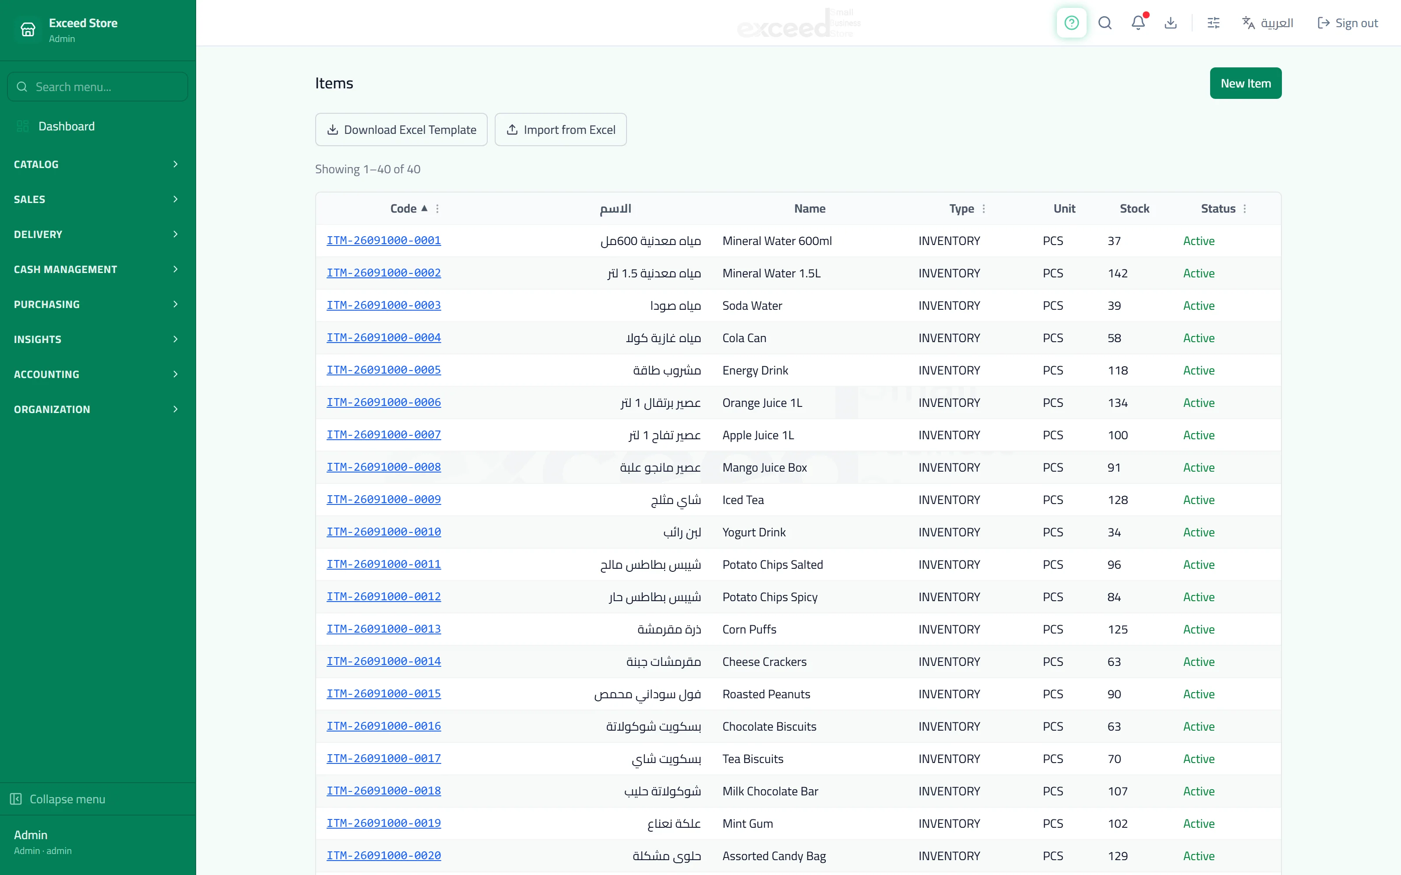Open the notifications bell icon
Image resolution: width=1401 pixels, height=875 pixels.
1138,23
